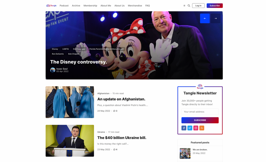Open search via the magnifier icon
Screen dimensions: 266x162
[x=189, y=5]
